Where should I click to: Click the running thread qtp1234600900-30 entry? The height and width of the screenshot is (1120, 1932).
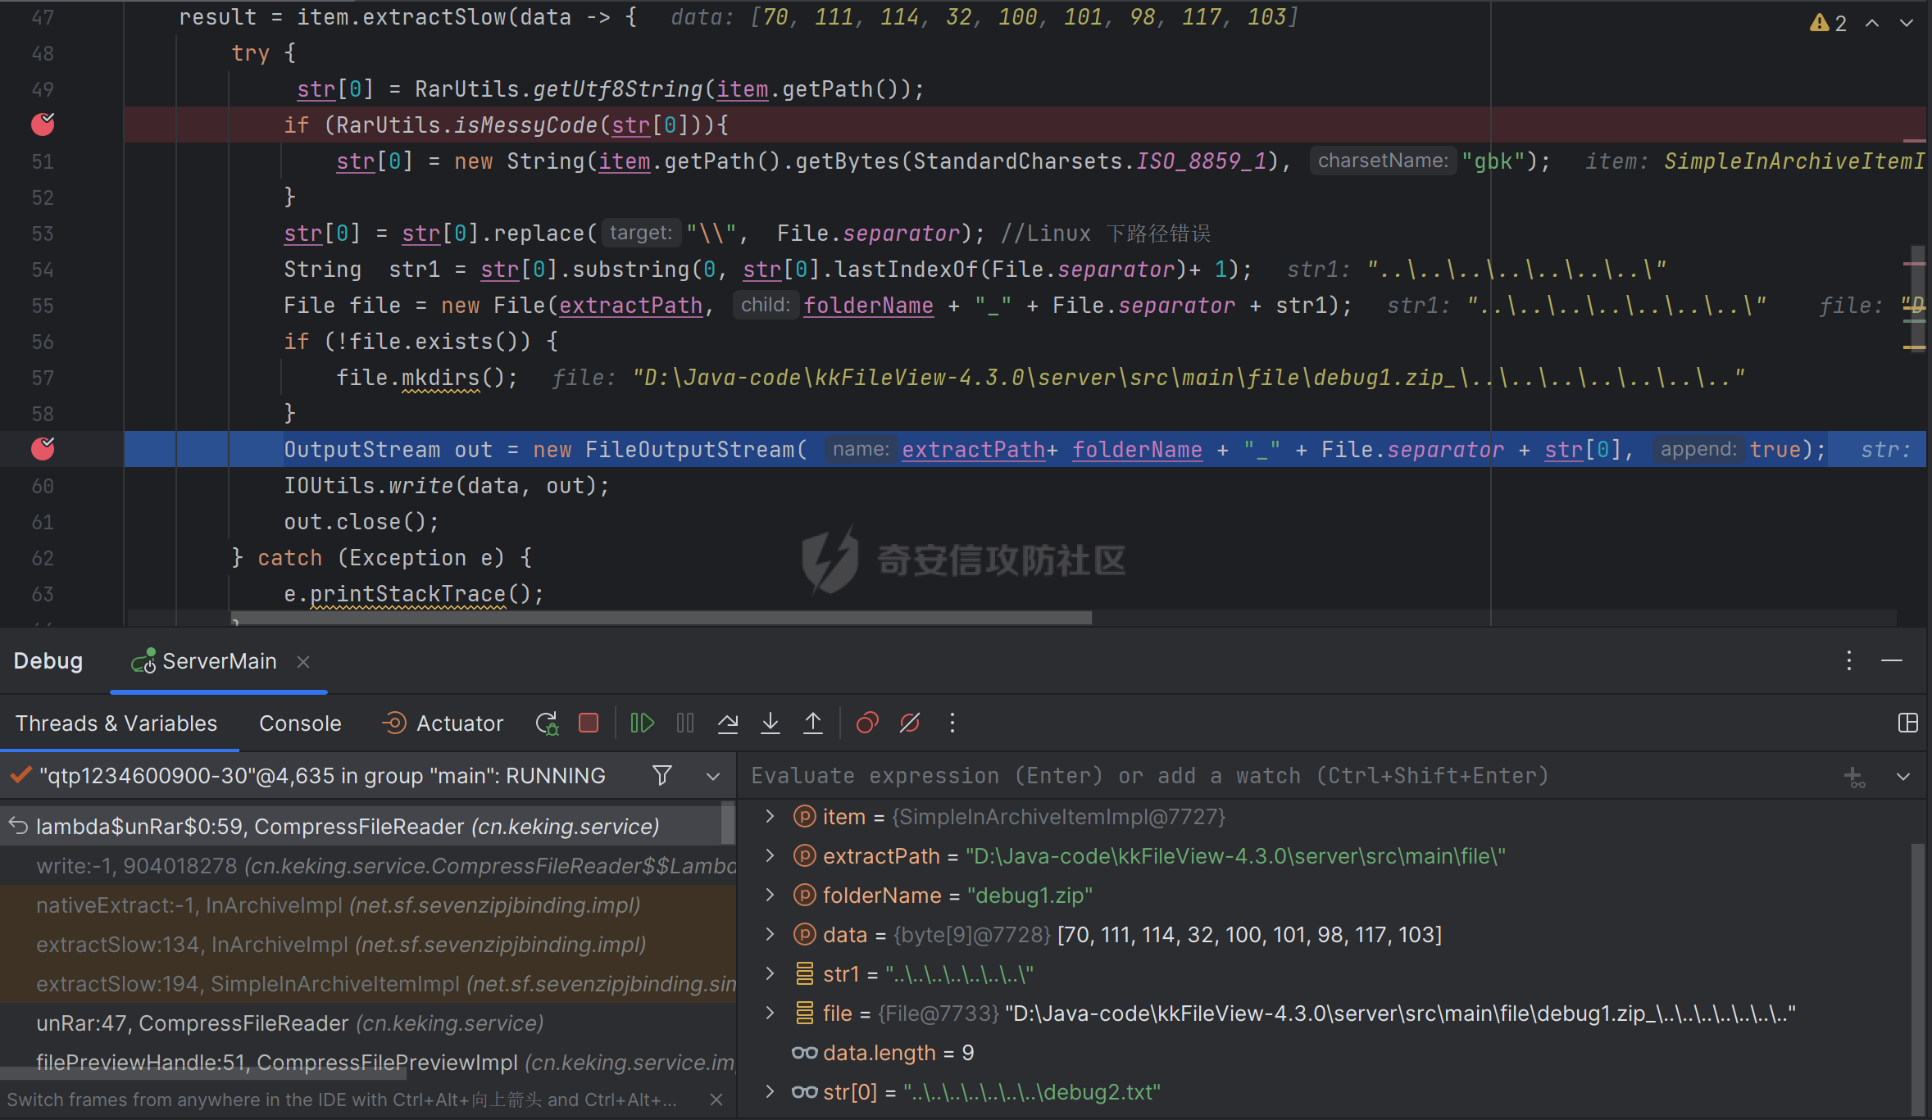point(322,776)
